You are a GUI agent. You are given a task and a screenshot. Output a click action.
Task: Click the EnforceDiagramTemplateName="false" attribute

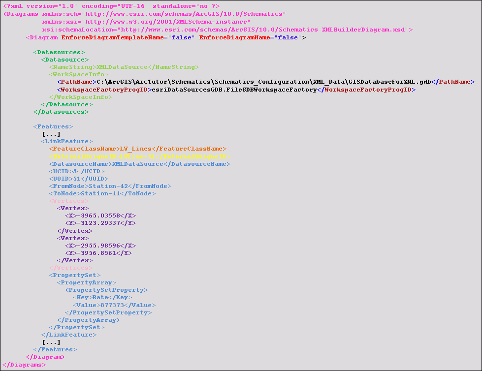pyautogui.click(x=128, y=37)
